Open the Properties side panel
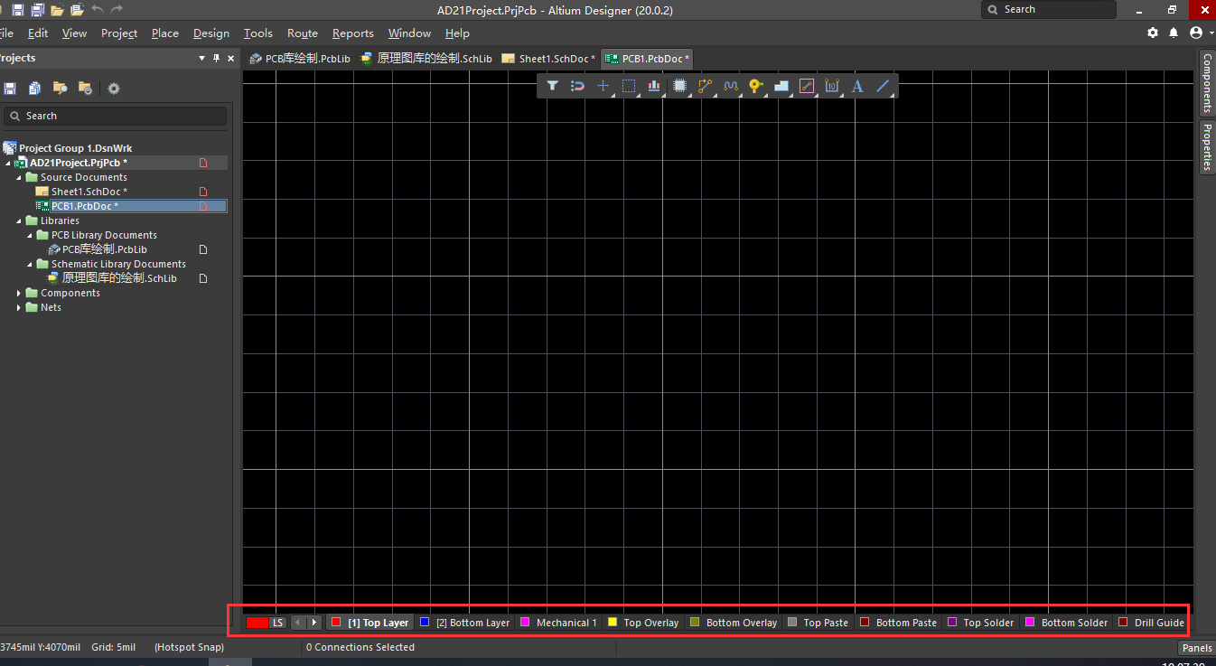This screenshot has width=1216, height=666. 1207,146
